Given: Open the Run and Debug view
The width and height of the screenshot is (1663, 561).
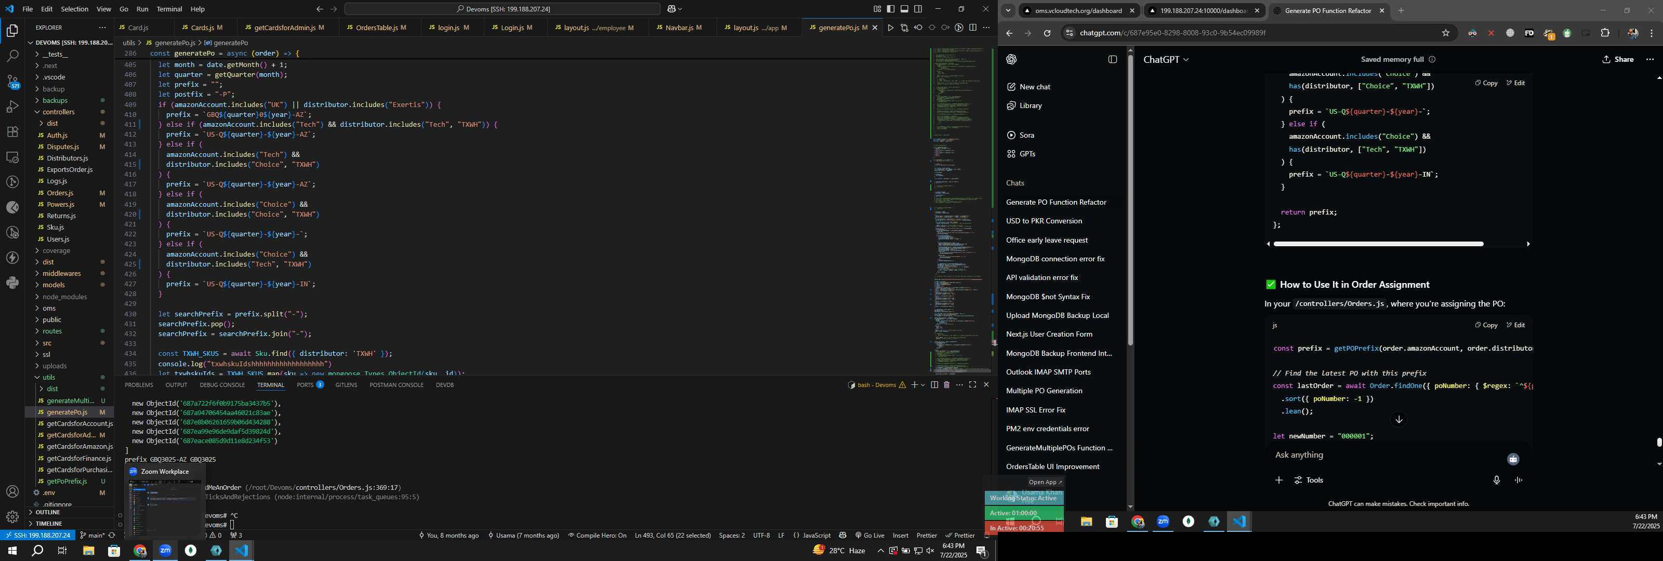Looking at the screenshot, I should pos(12,106).
